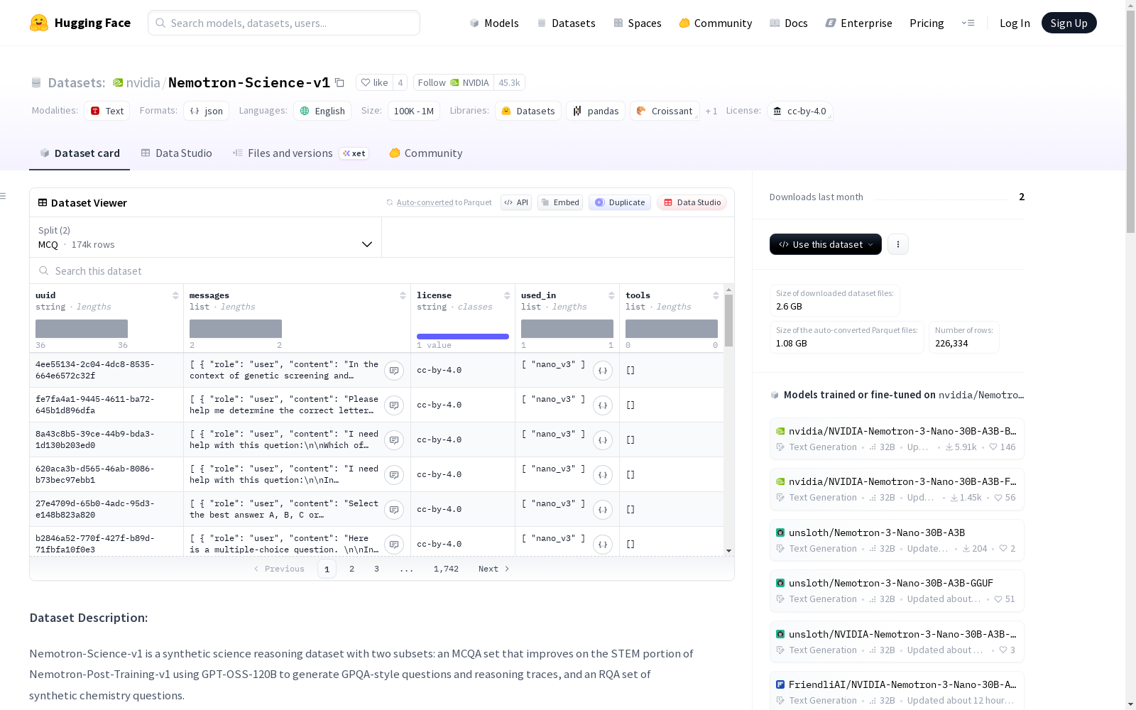Click the Embed button
This screenshot has width=1136, height=710.
coord(560,202)
